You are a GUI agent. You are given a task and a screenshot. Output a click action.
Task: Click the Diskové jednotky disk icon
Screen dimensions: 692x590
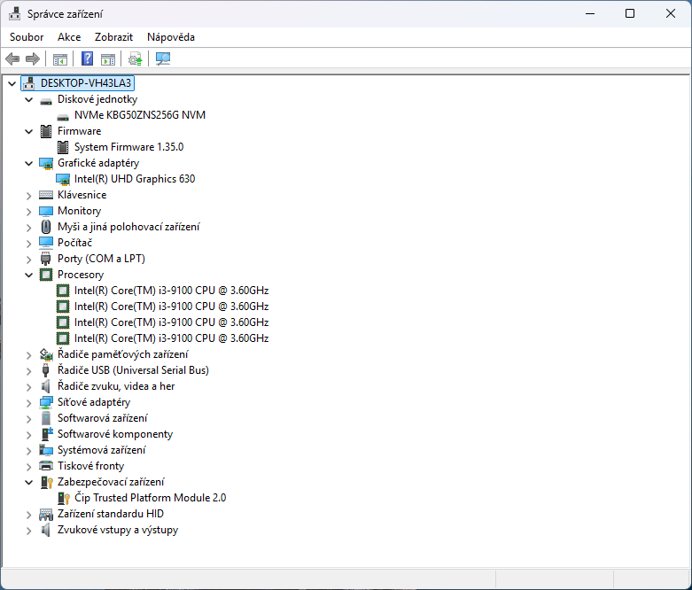click(46, 100)
